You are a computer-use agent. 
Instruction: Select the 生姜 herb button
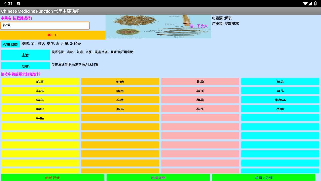(x=280, y=82)
